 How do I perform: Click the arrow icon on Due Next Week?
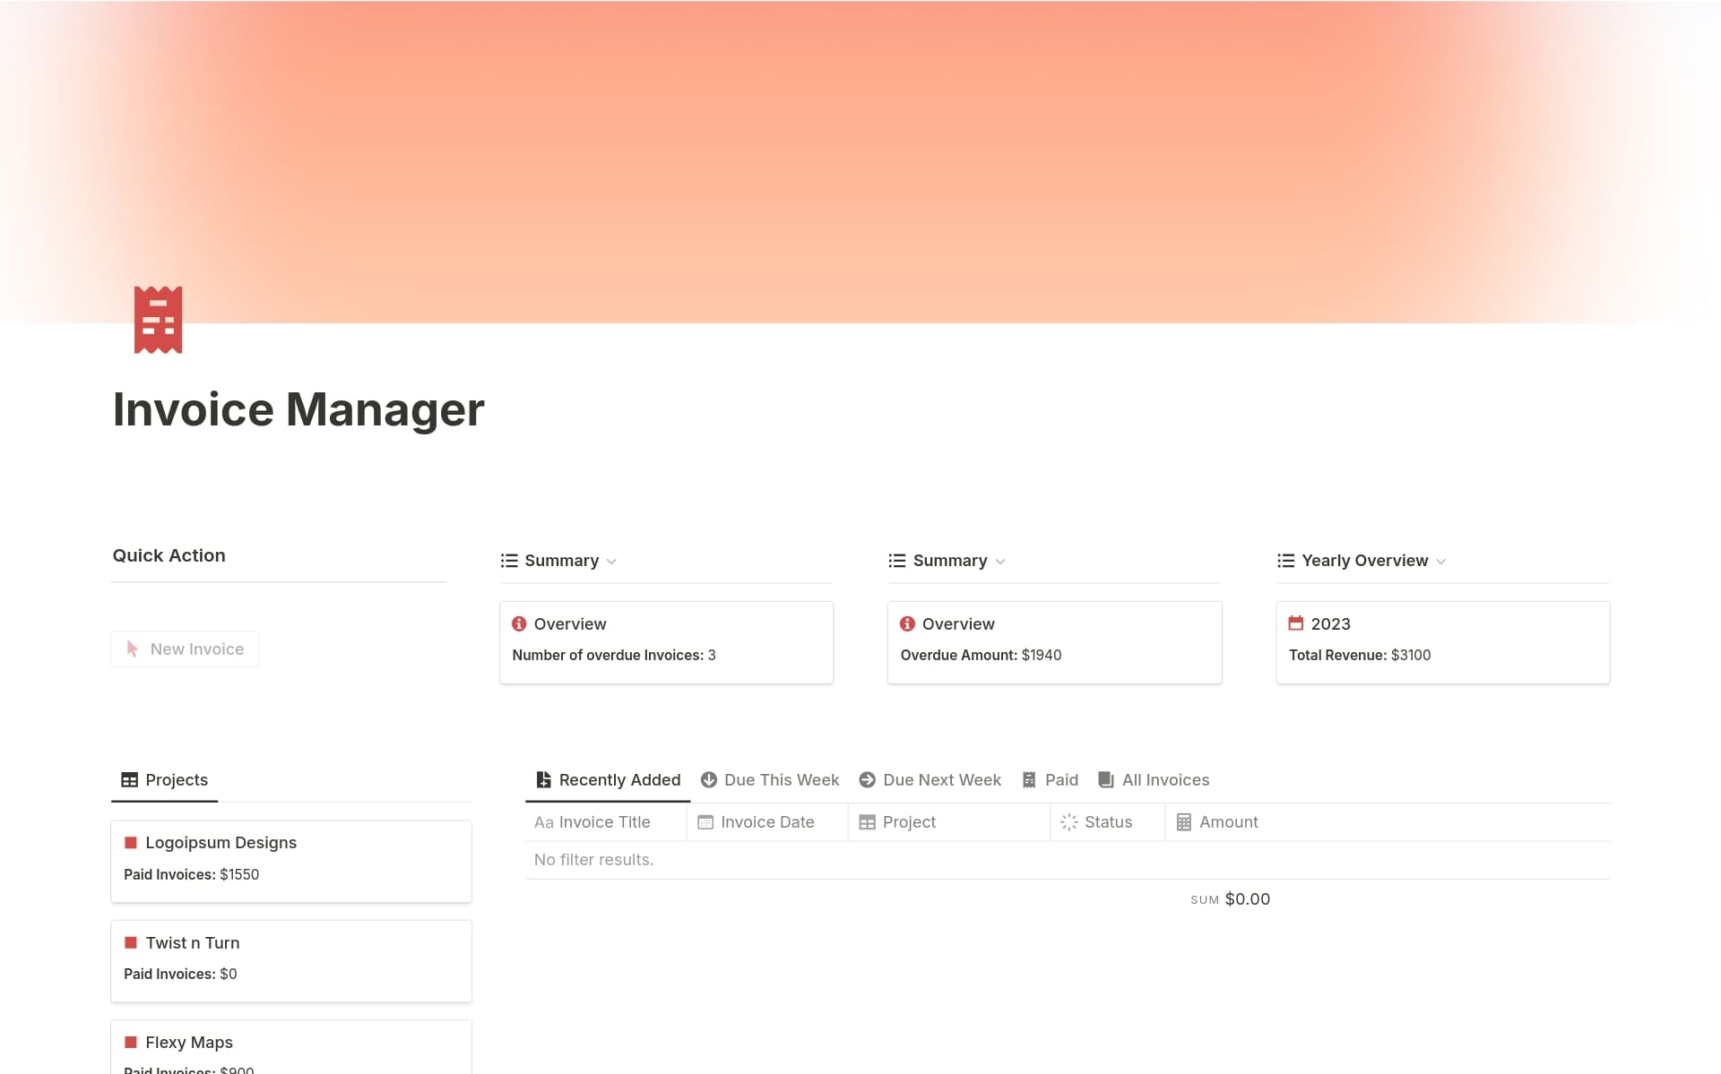point(866,779)
